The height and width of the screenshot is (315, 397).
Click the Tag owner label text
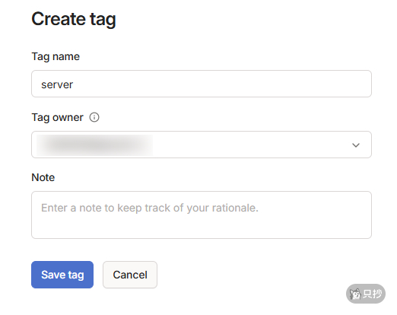[57, 118]
